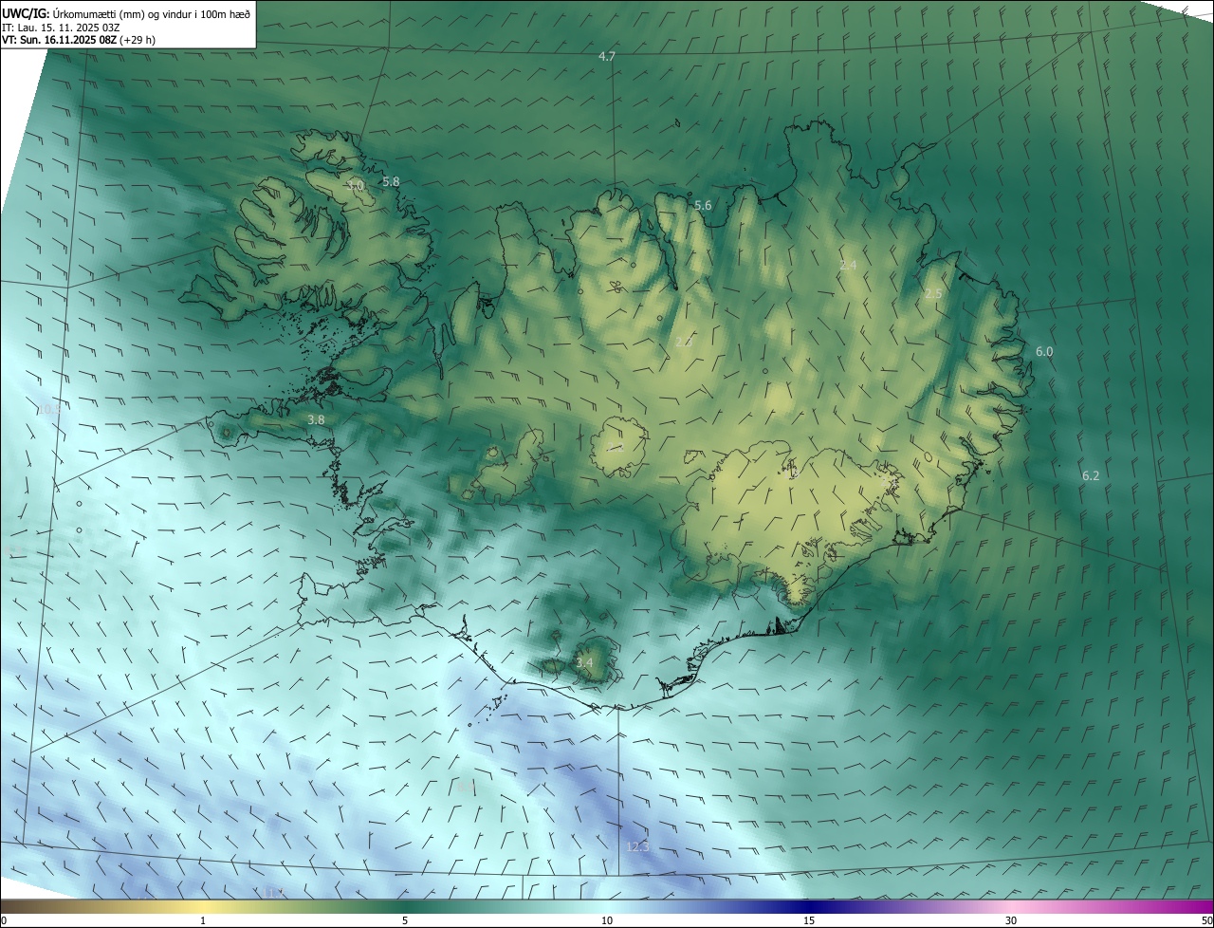
Task: Click the 3.8 value on Snæfellsnes peninsula
Action: tap(317, 419)
